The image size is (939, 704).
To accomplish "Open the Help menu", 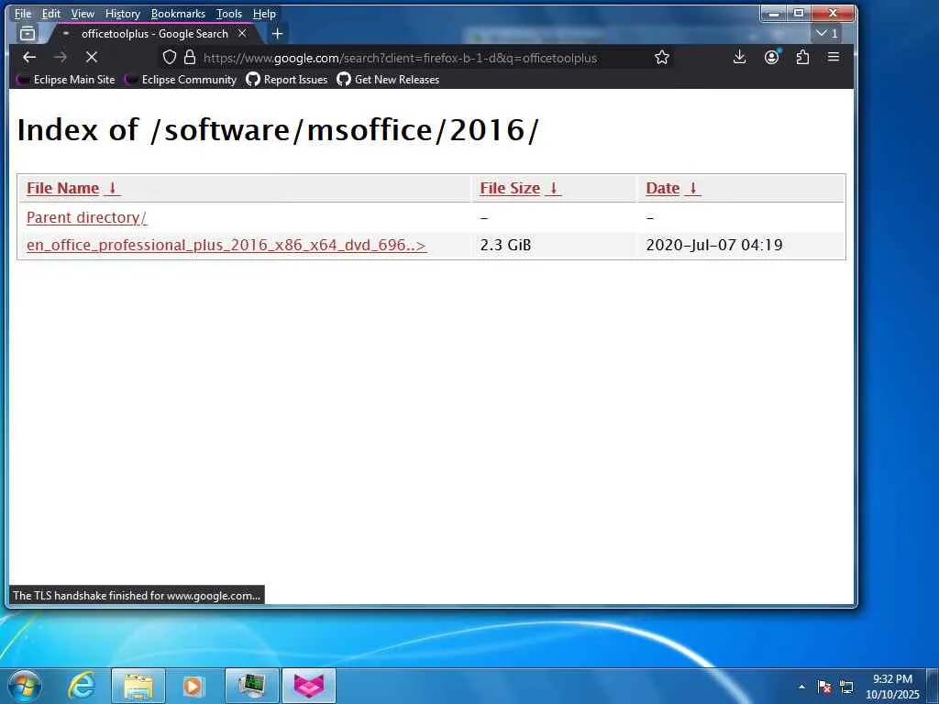I will pyautogui.click(x=264, y=13).
